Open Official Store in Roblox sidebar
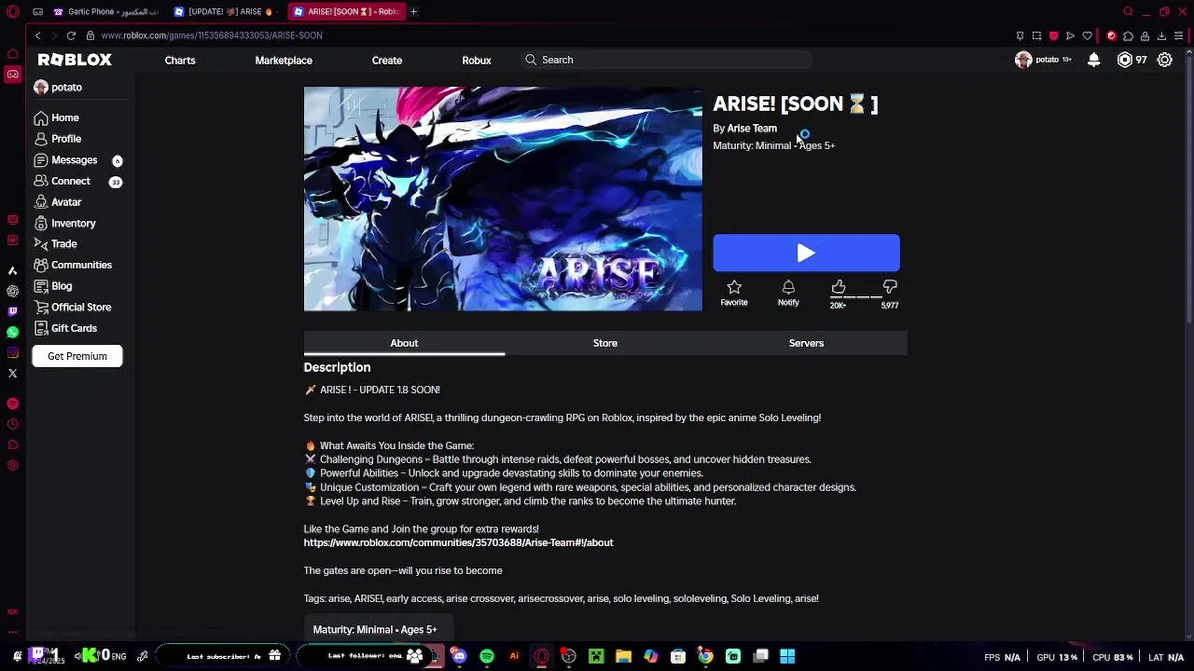The height and width of the screenshot is (671, 1194). pos(72,308)
